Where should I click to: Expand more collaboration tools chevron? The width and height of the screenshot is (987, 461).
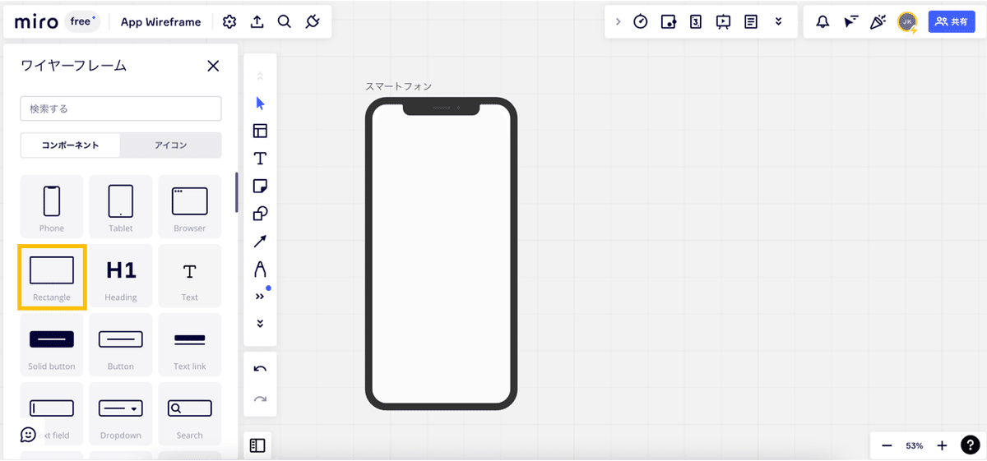tap(778, 22)
